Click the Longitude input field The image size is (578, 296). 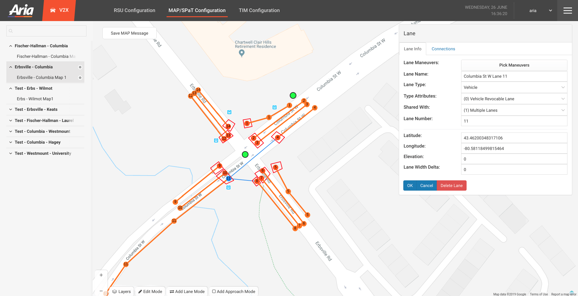(x=514, y=148)
